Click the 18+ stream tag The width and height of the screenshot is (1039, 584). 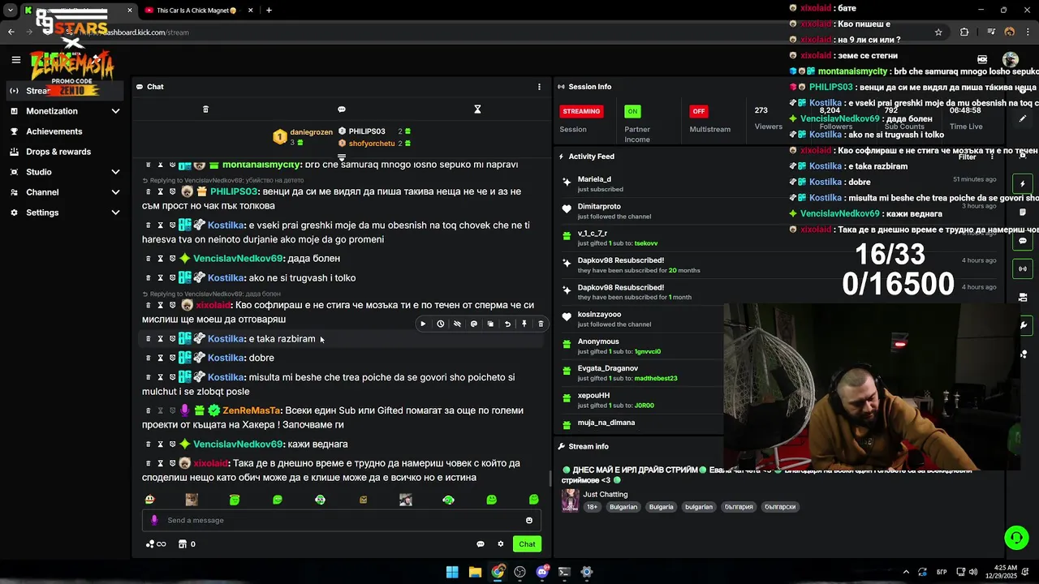coord(593,507)
